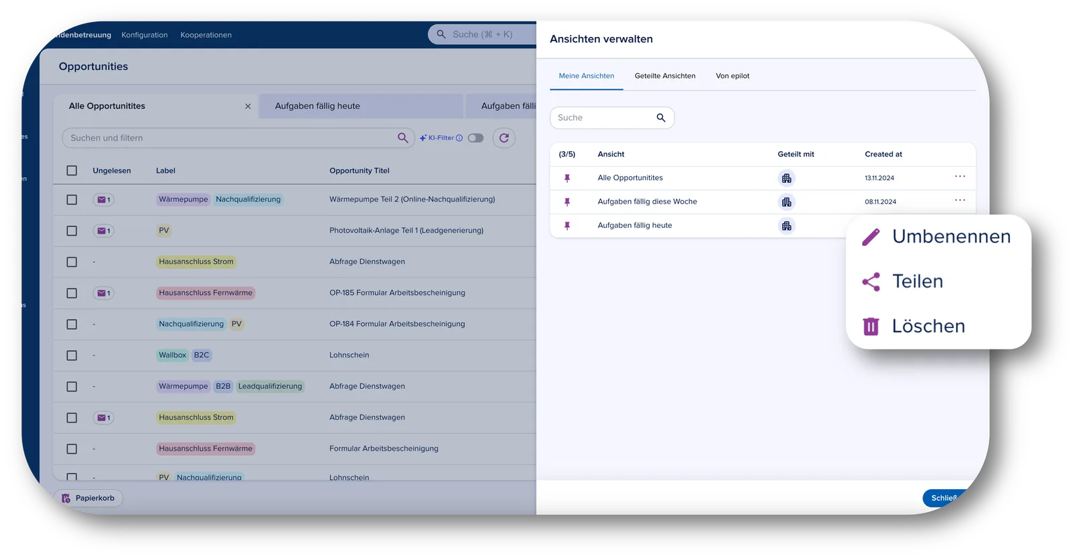Switch to the Meine Ansichten tab
Viewport: 1075px width, 557px height.
coord(587,76)
